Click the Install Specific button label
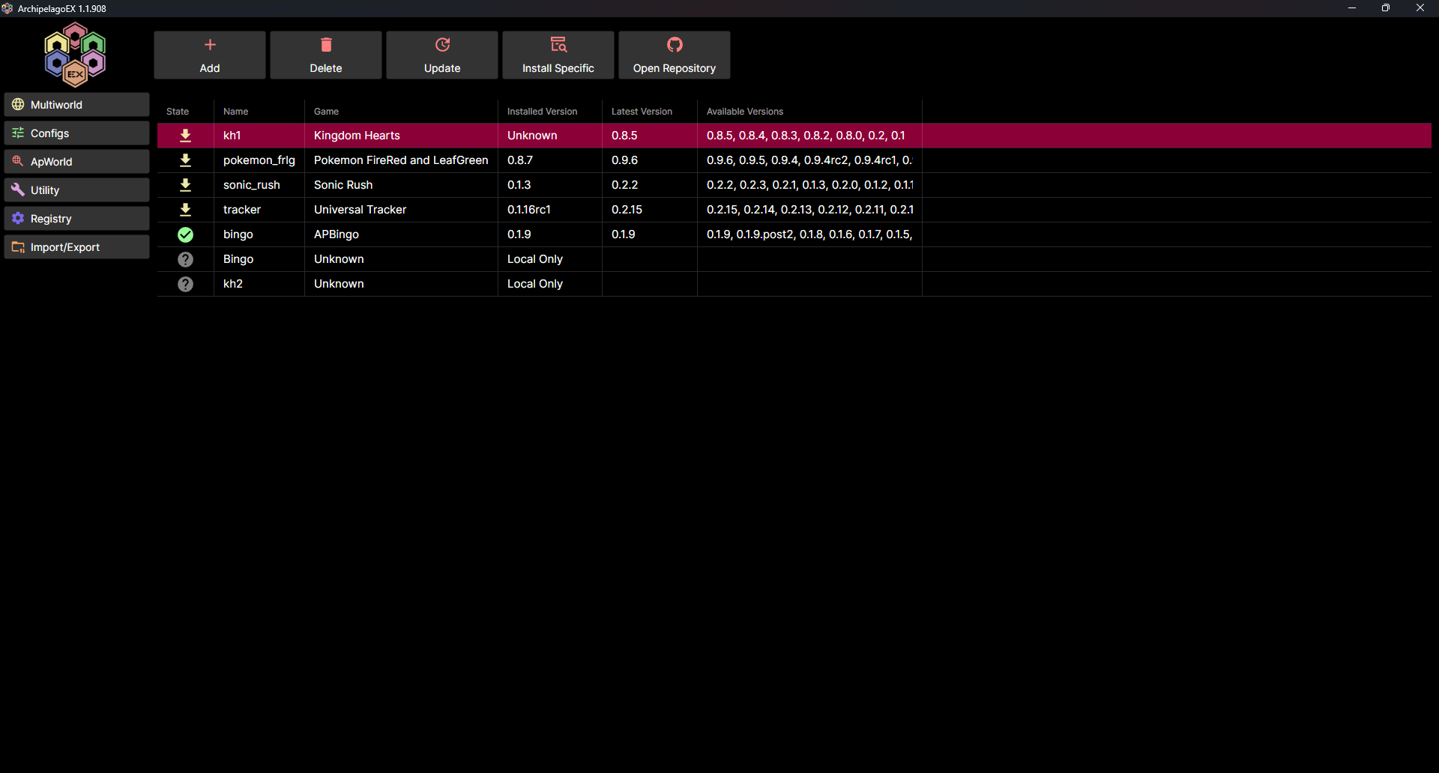 tap(558, 68)
